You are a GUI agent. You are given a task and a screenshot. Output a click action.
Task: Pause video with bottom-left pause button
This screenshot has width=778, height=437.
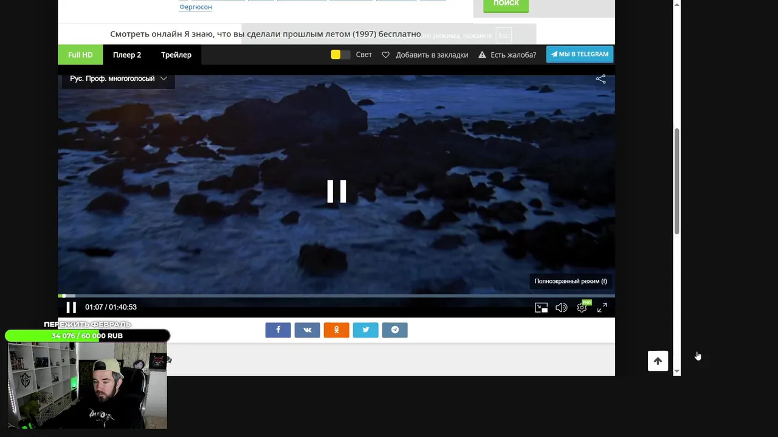pyautogui.click(x=71, y=307)
